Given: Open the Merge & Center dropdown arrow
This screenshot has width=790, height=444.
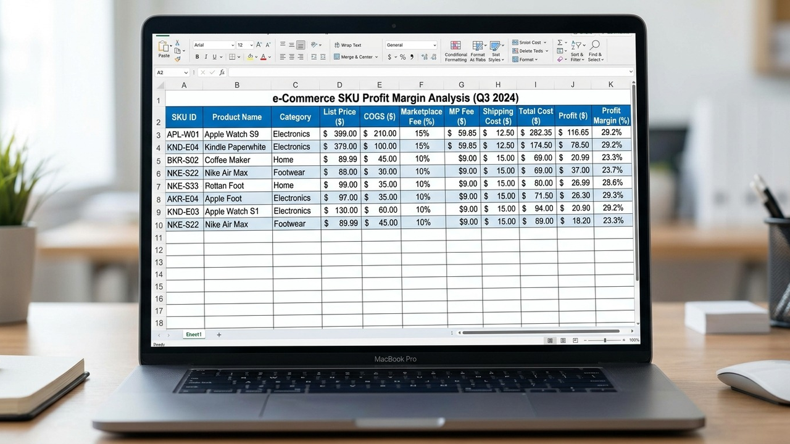Looking at the screenshot, I should tap(376, 57).
